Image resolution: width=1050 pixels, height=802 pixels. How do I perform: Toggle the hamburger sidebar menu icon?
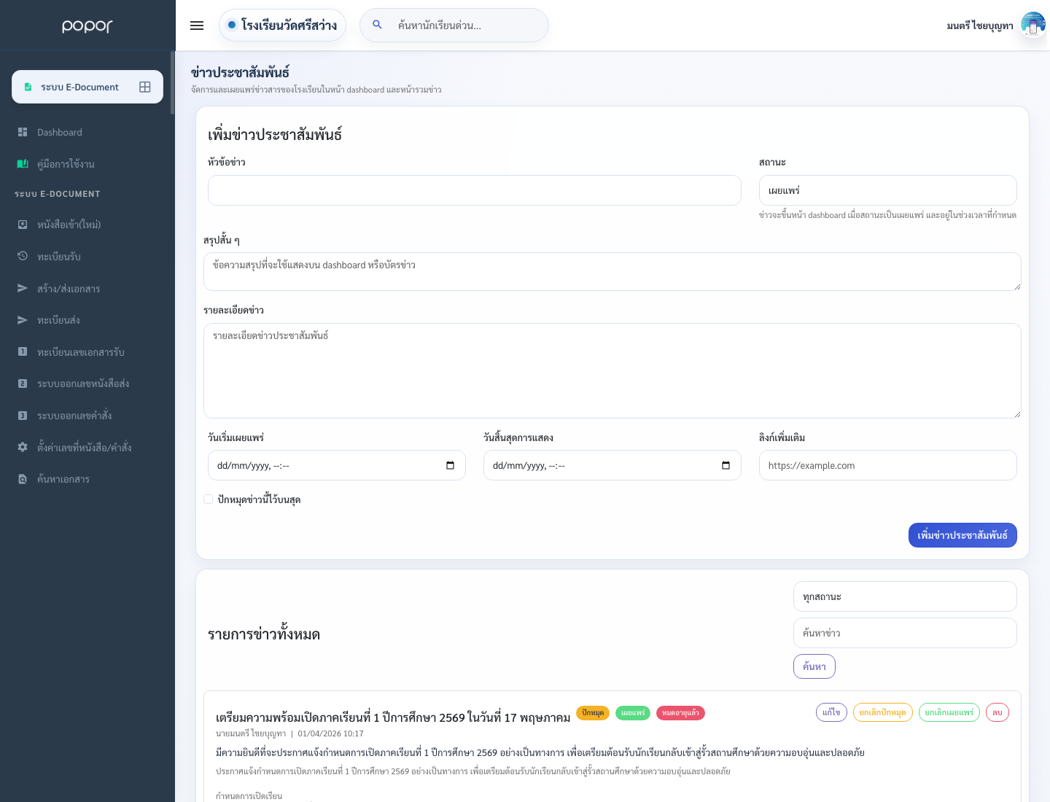pos(197,26)
